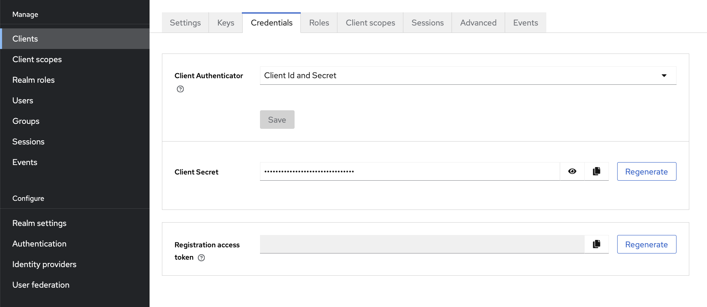Copy the Registration access token
707x307 pixels.
click(596, 244)
